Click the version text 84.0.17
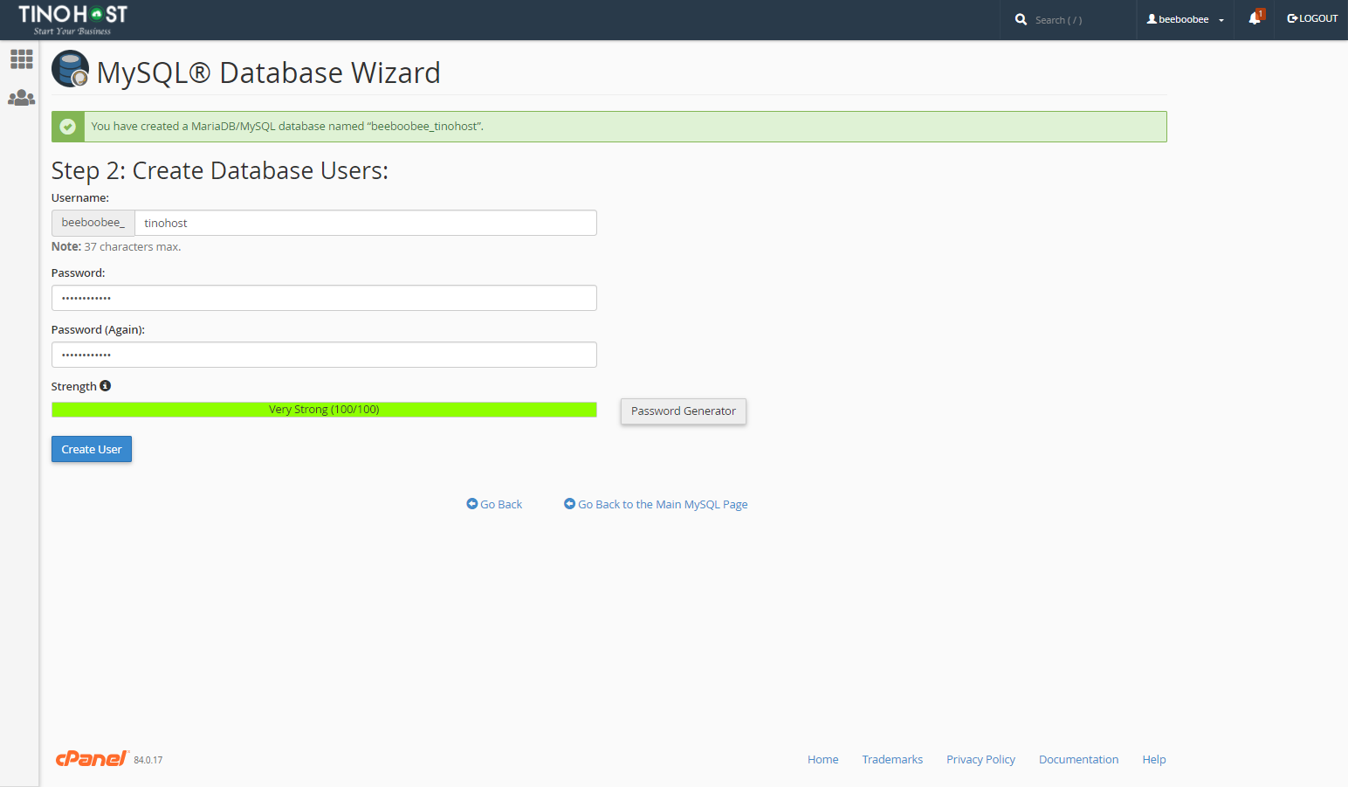 (148, 760)
